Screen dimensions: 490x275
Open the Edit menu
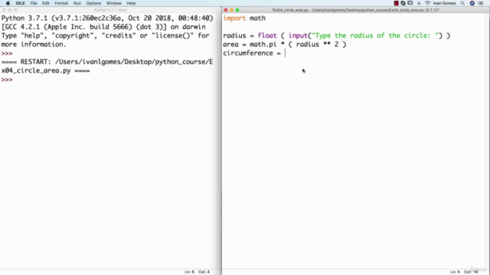(x=46, y=3)
